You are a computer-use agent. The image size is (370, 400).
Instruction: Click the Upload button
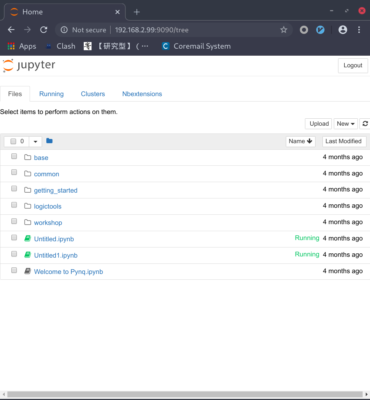(319, 124)
